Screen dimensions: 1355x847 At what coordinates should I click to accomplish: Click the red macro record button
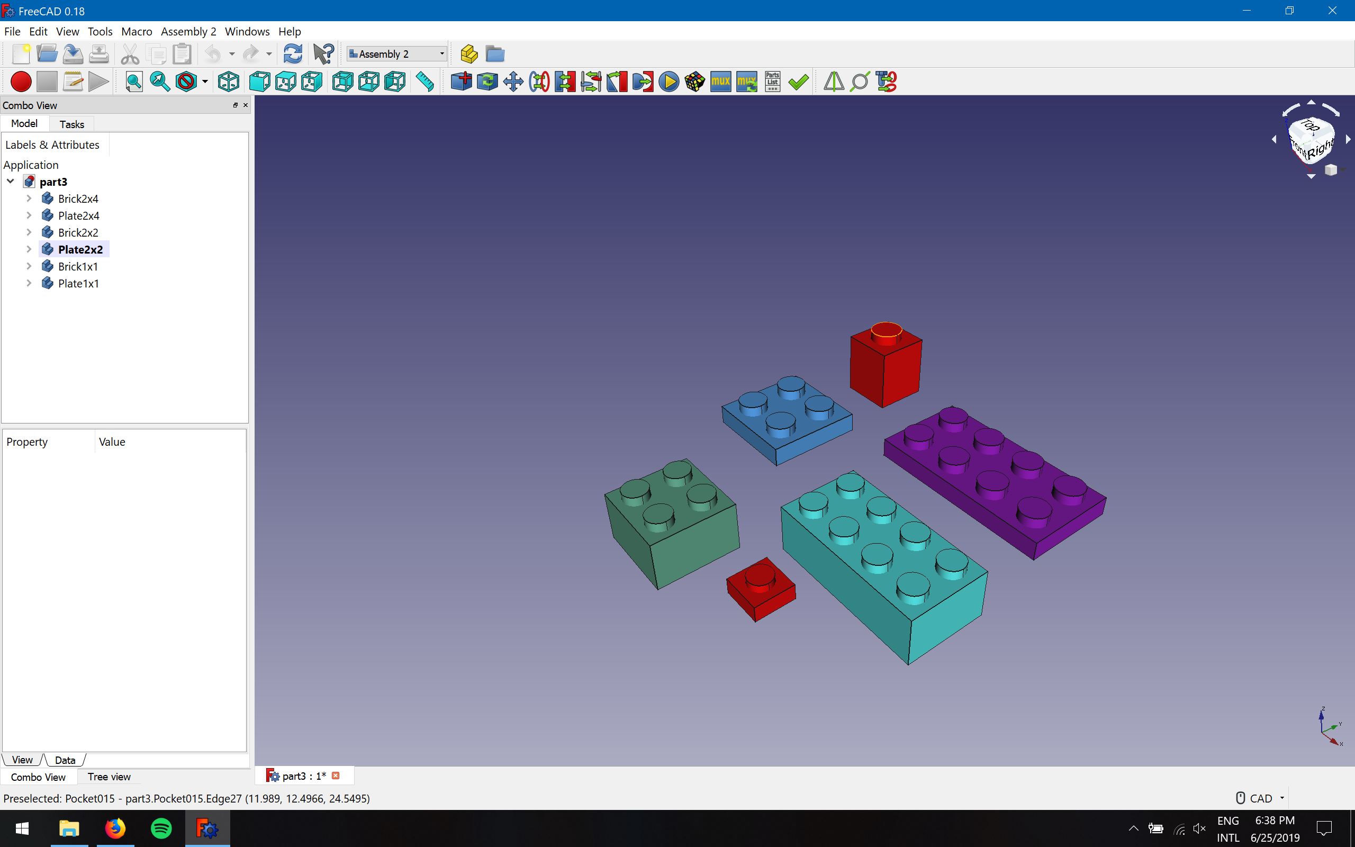pyautogui.click(x=21, y=82)
